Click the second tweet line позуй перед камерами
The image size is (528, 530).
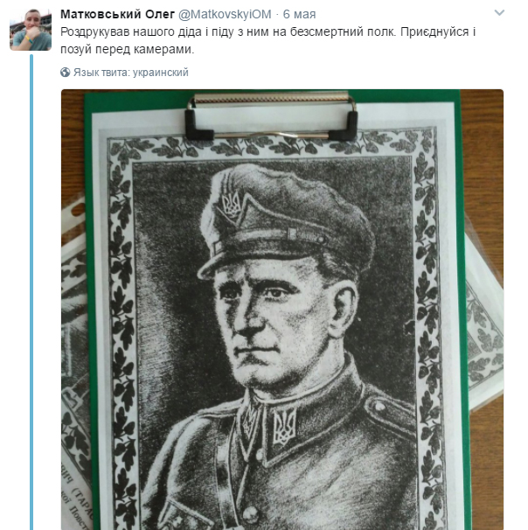128,49
